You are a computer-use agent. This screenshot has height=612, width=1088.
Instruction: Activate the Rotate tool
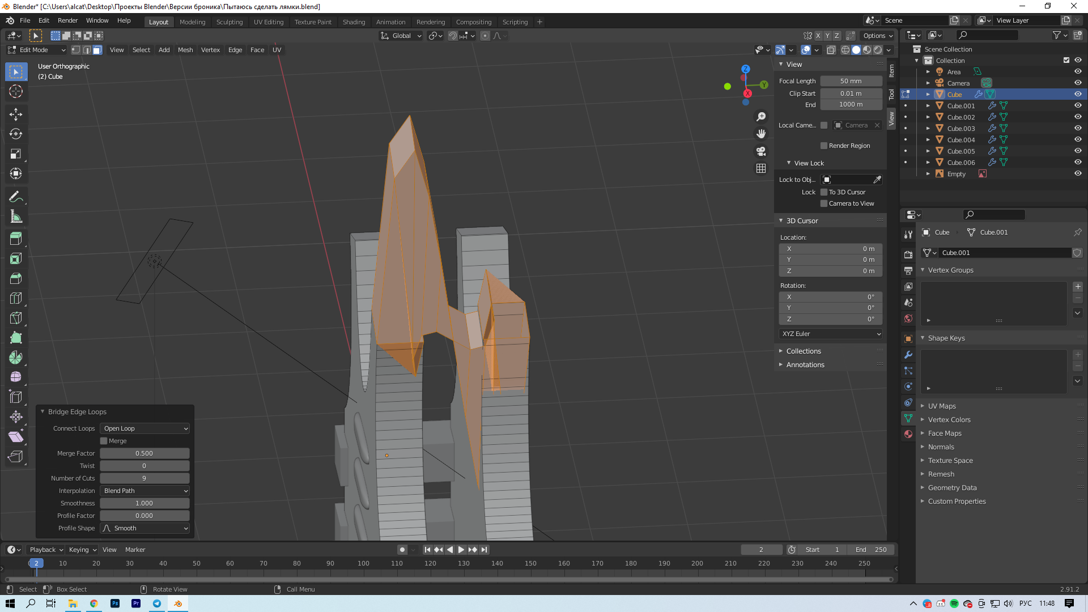click(x=16, y=134)
